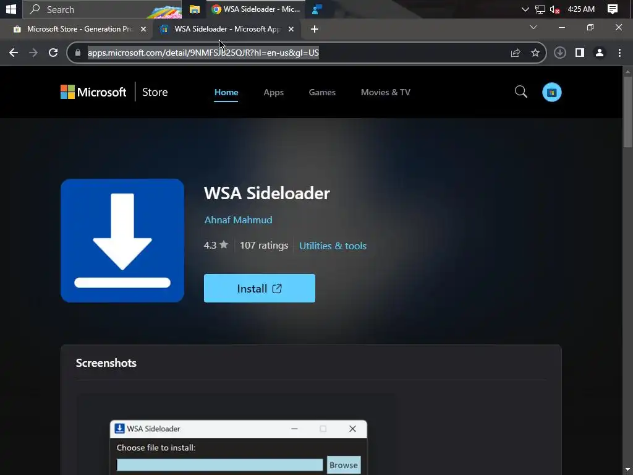This screenshot has height=475, width=633.
Task: Click the Install button
Action: (x=260, y=288)
